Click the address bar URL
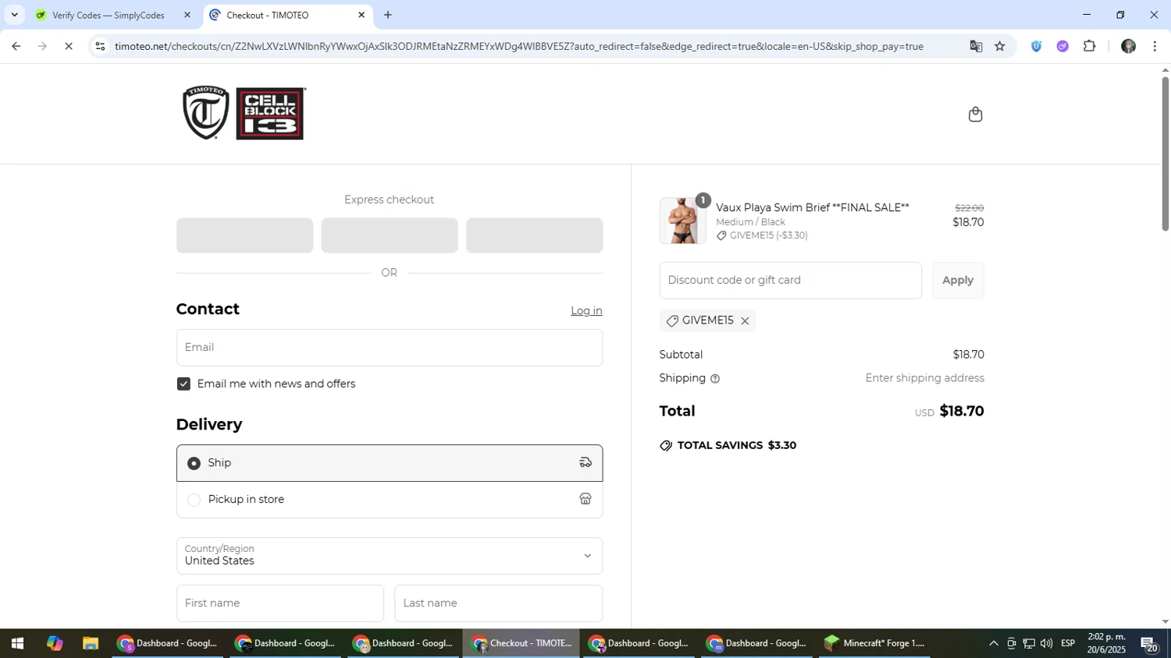 (x=519, y=47)
